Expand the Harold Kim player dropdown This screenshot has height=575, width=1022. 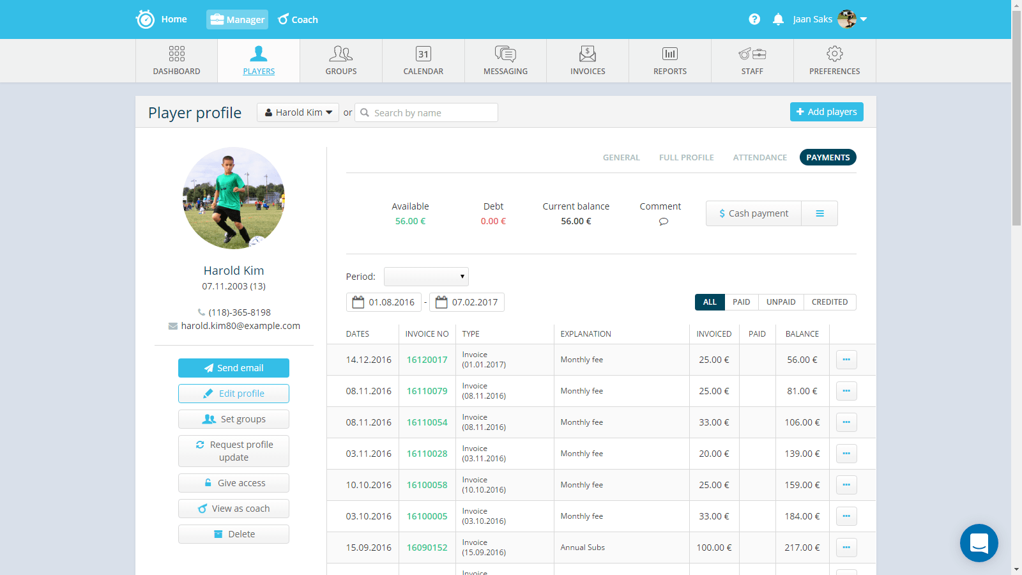298,112
